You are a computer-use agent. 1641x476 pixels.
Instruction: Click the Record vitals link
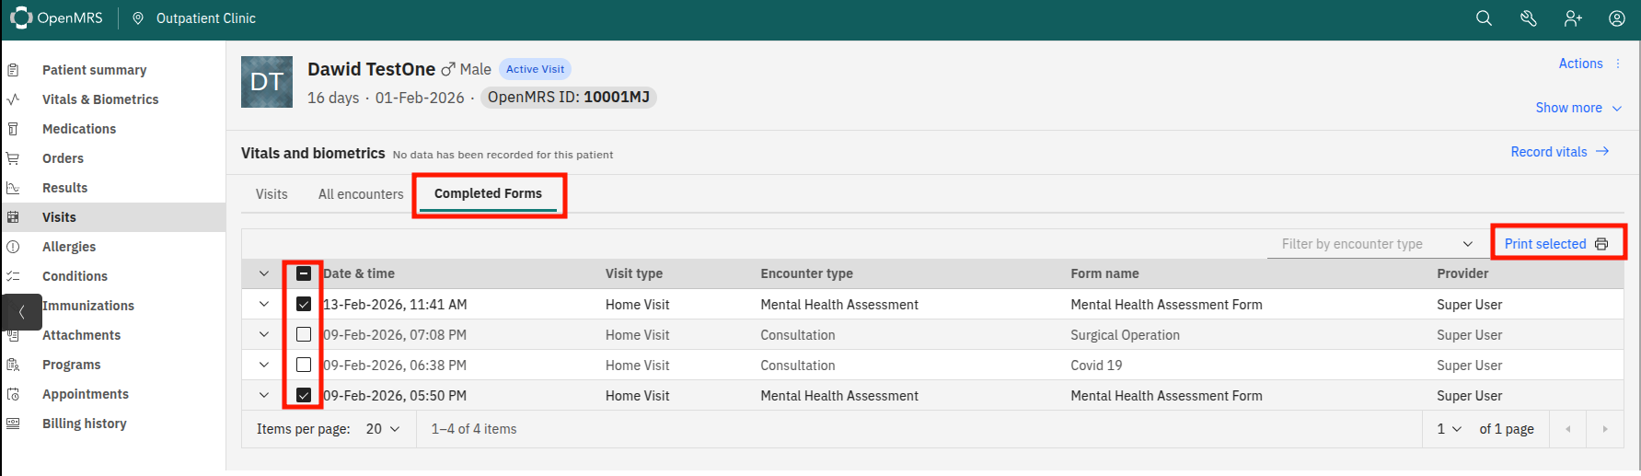click(1559, 152)
